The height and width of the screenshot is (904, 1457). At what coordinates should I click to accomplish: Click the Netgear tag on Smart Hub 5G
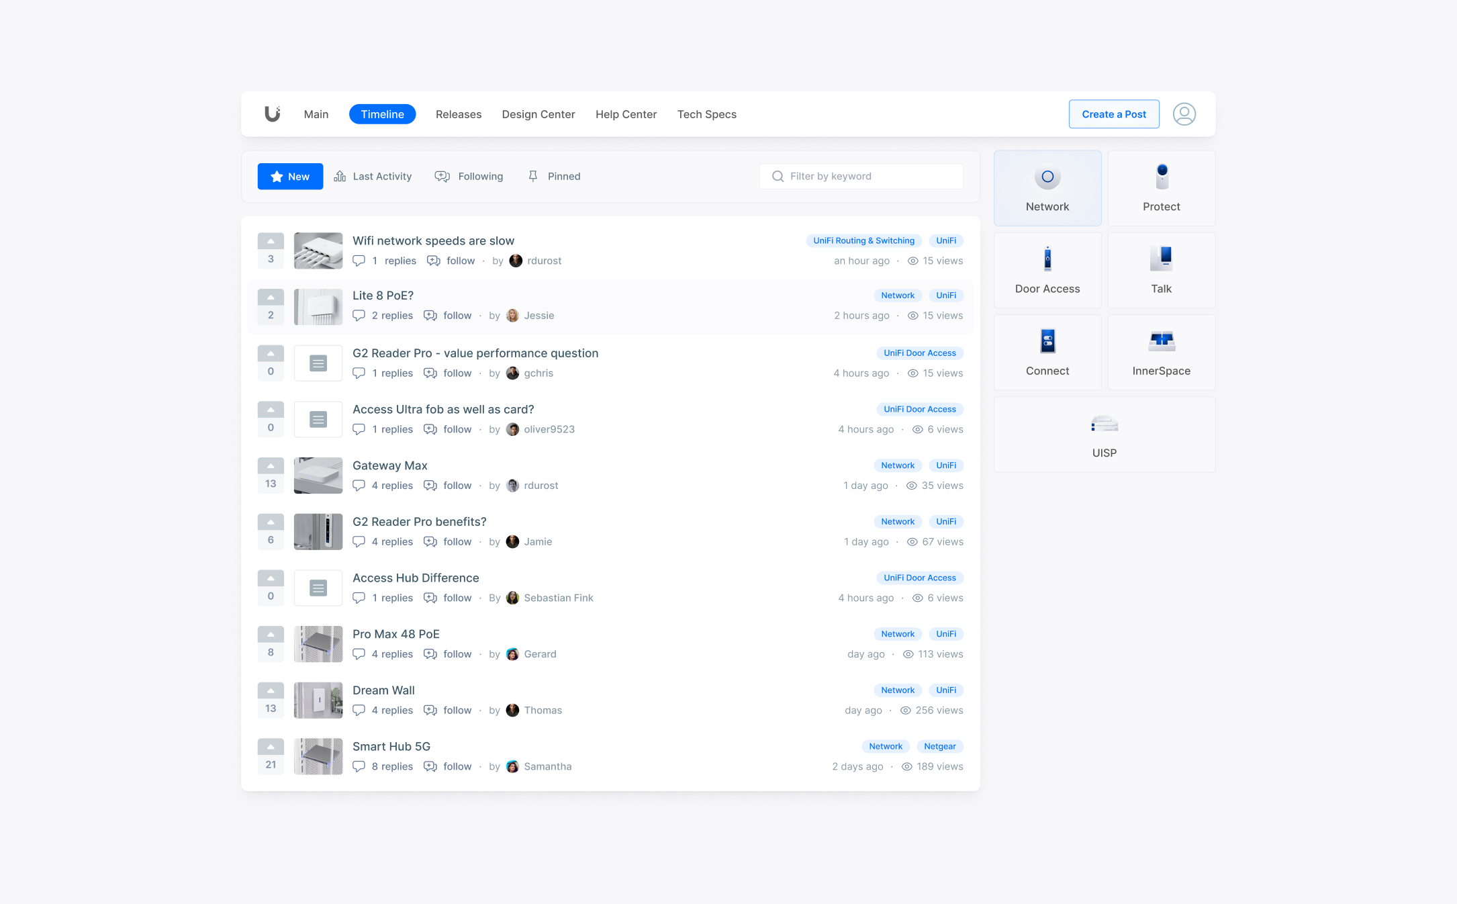coord(940,746)
